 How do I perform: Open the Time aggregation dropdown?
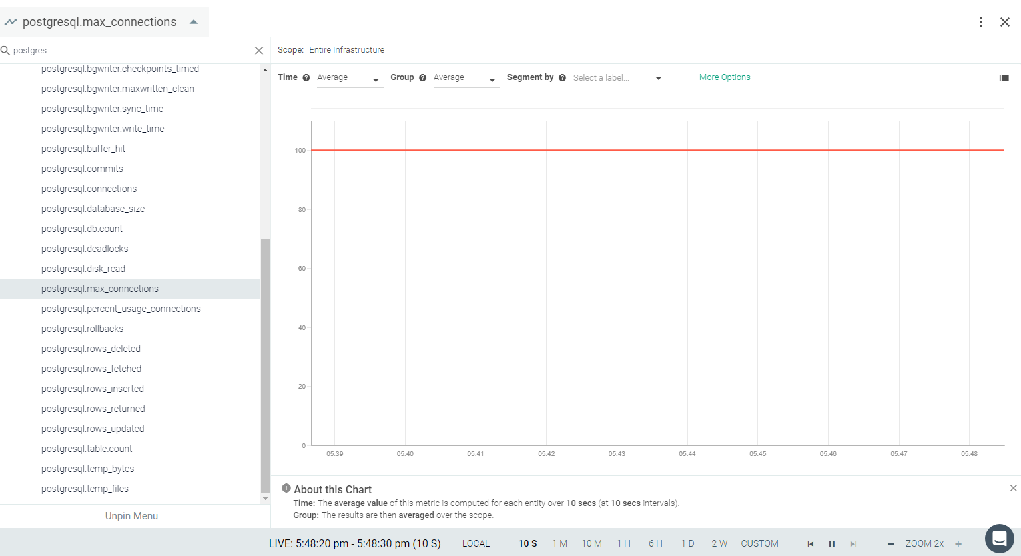point(350,78)
